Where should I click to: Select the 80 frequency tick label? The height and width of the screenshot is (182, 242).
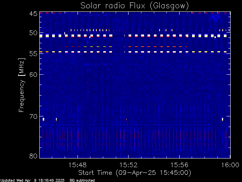(33, 156)
